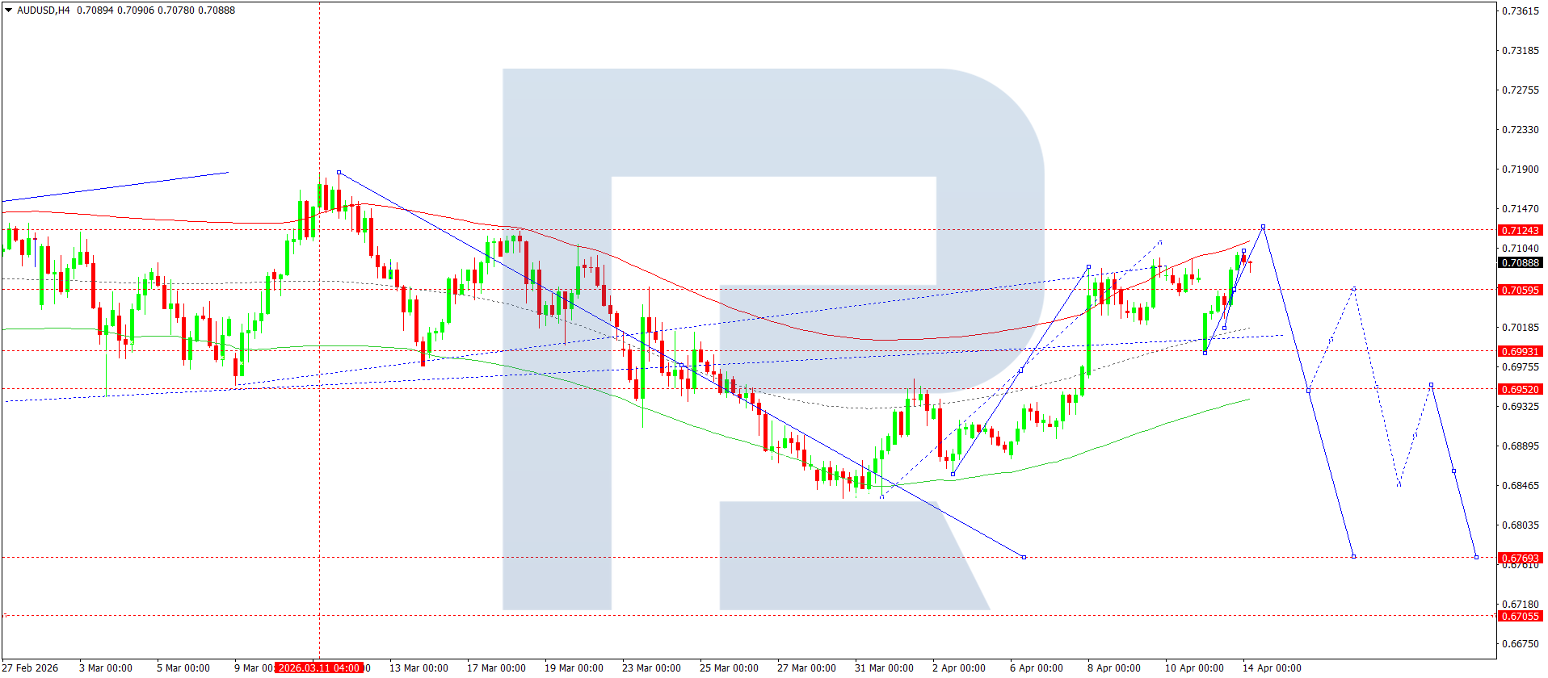Click the AUDUSD,H4 symbol title
The image size is (1548, 678).
[x=44, y=10]
